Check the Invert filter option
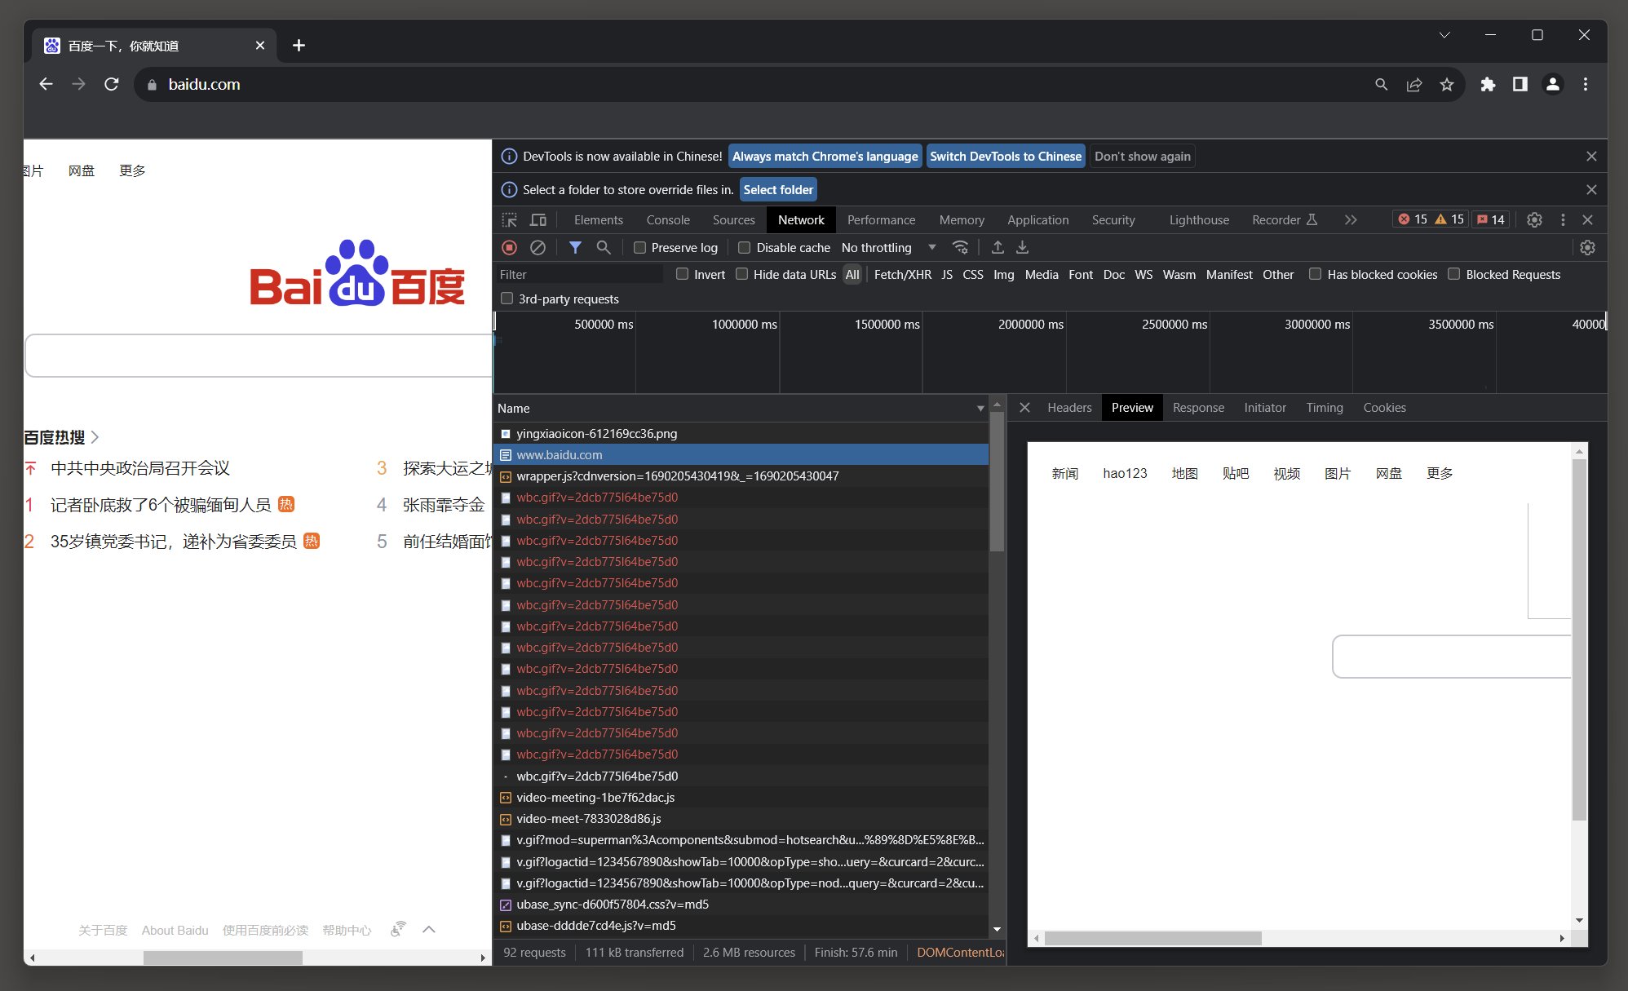 coord(683,274)
